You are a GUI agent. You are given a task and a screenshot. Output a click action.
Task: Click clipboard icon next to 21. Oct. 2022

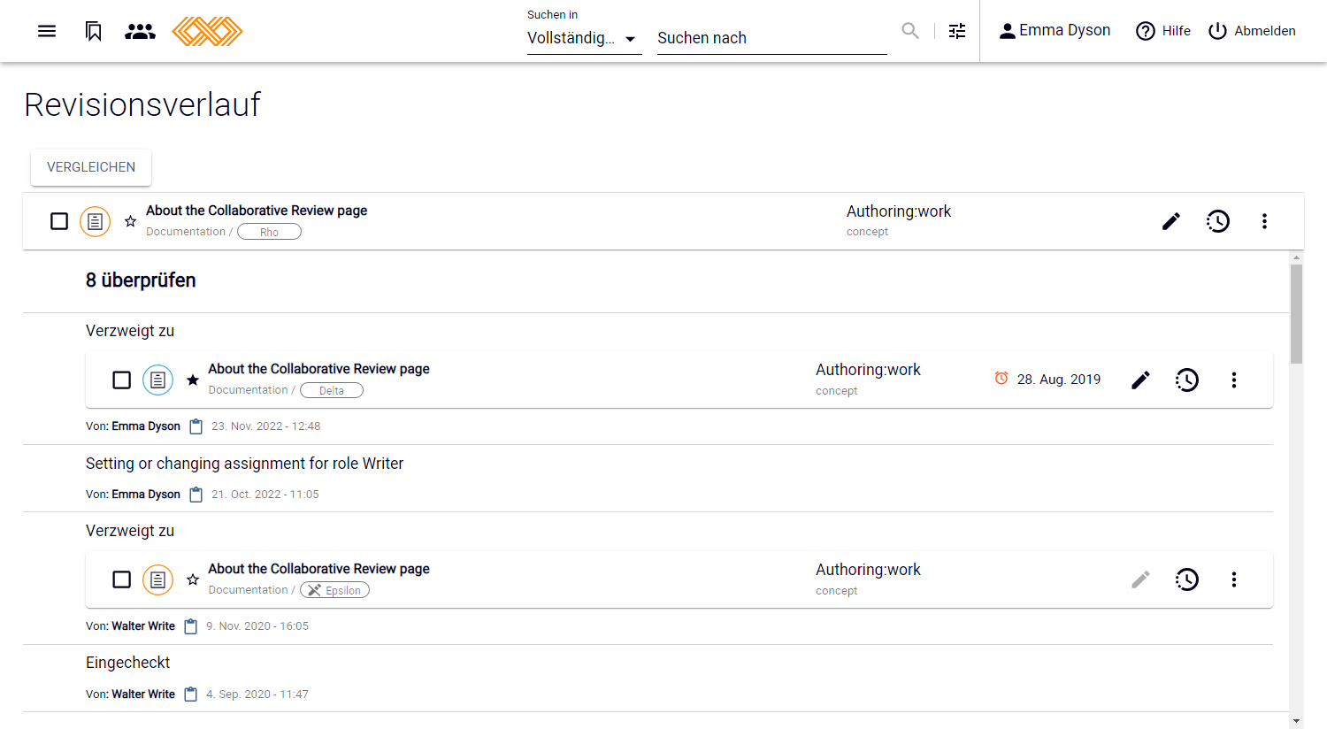(x=196, y=495)
